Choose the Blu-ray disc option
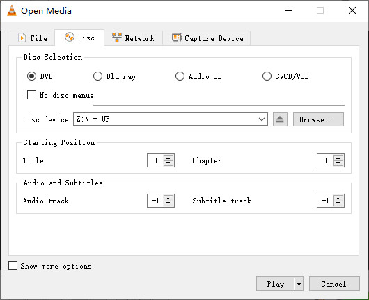 (x=97, y=76)
